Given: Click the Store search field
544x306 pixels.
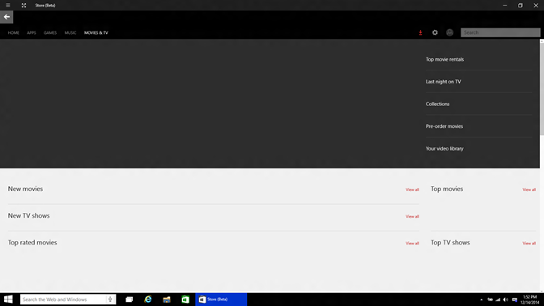Looking at the screenshot, I should pos(500,32).
